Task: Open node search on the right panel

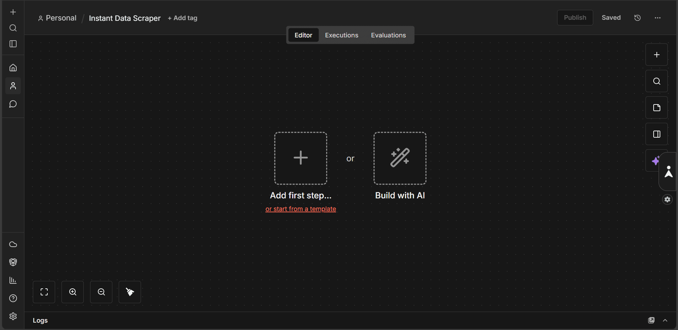Action: click(x=656, y=81)
